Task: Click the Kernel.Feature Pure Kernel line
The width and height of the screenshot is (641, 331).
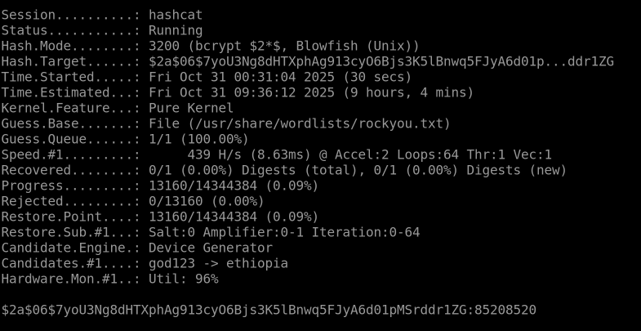Action: click(117, 108)
